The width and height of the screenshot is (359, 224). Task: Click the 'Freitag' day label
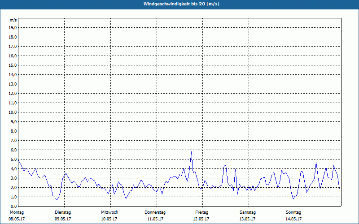pyautogui.click(x=201, y=212)
